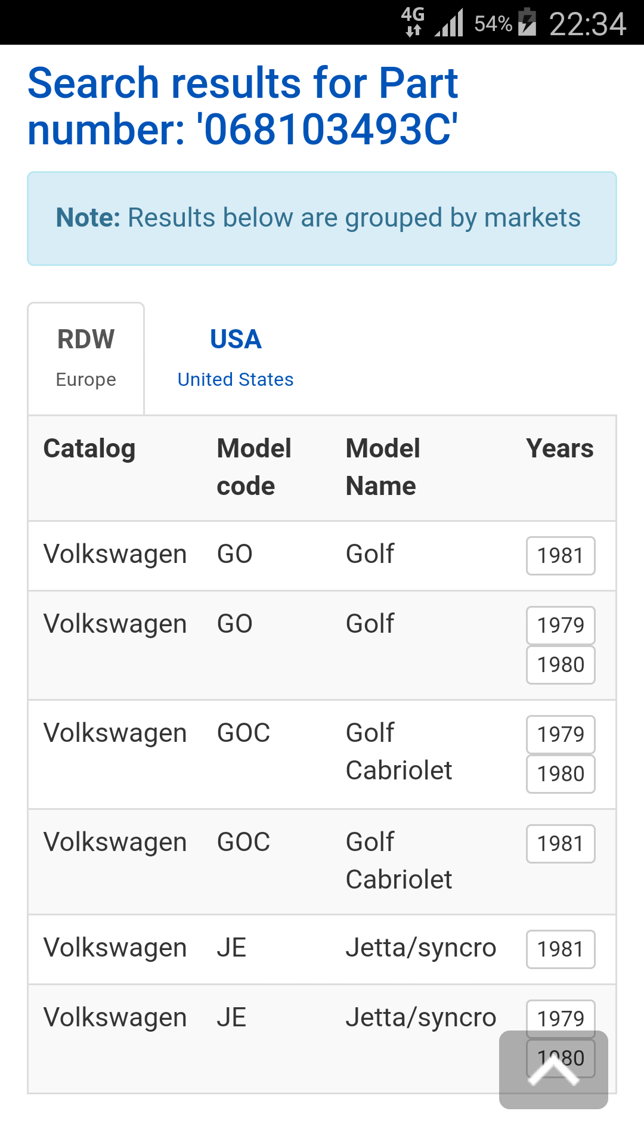Tap the Model code column header
The height and width of the screenshot is (1145, 644).
(254, 467)
